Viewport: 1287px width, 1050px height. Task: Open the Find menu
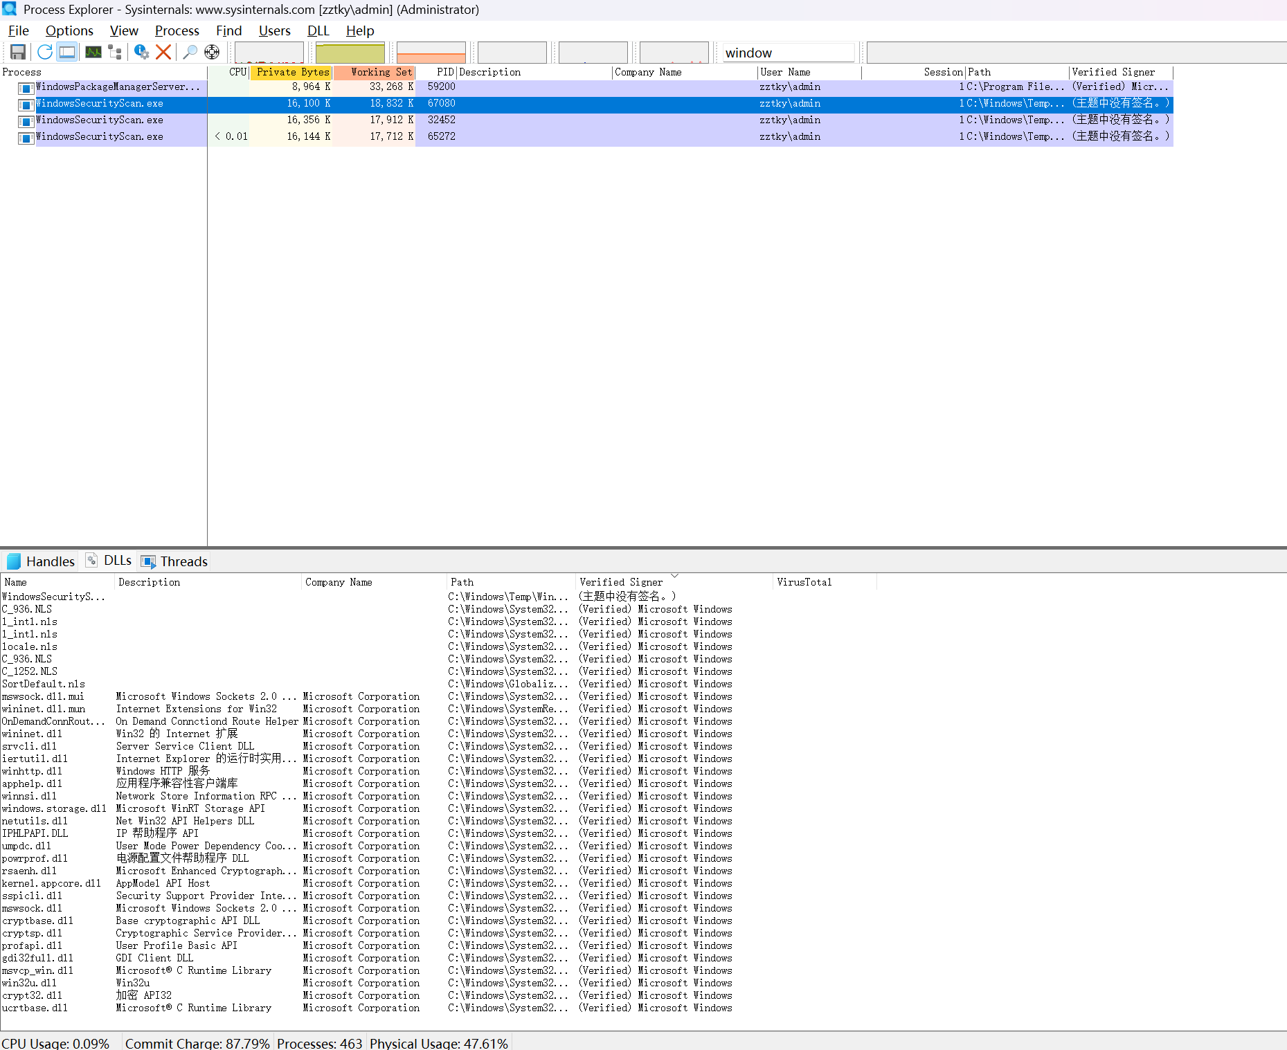pos(229,30)
